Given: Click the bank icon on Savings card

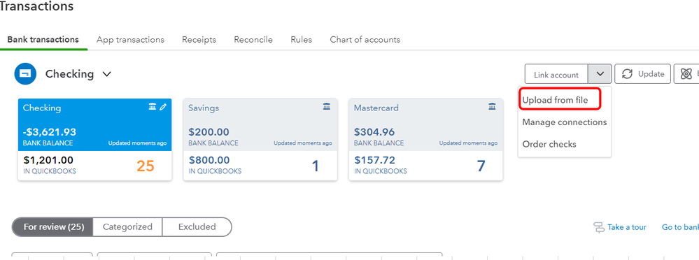Looking at the screenshot, I should 327,107.
